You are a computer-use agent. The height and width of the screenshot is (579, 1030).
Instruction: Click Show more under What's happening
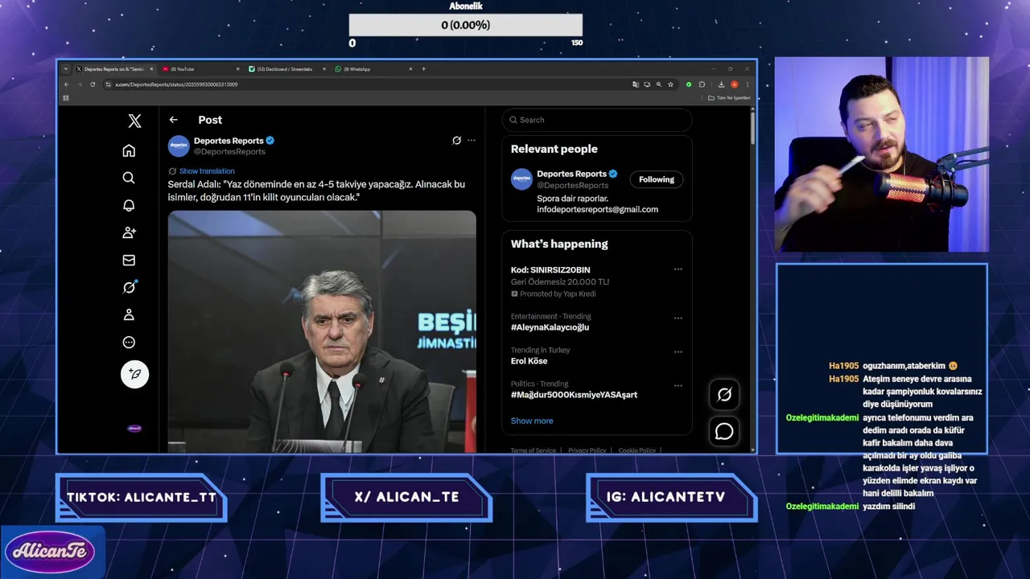532,421
